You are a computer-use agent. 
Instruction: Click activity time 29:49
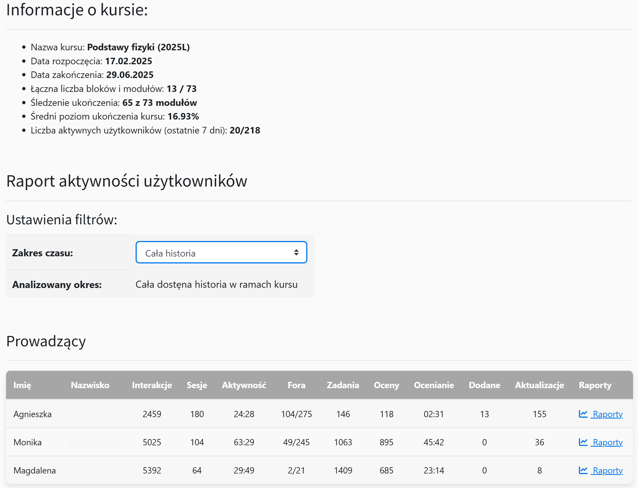pyautogui.click(x=244, y=470)
